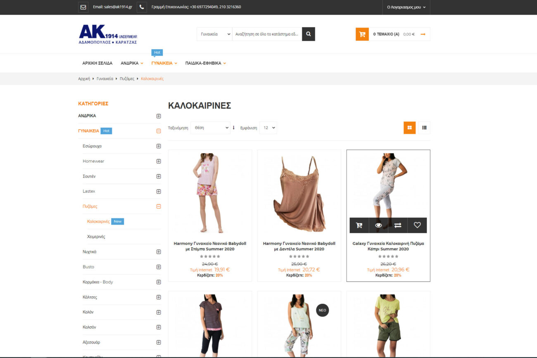Open the search category dropdown Γυναικεία
537x358 pixels.
[214, 34]
